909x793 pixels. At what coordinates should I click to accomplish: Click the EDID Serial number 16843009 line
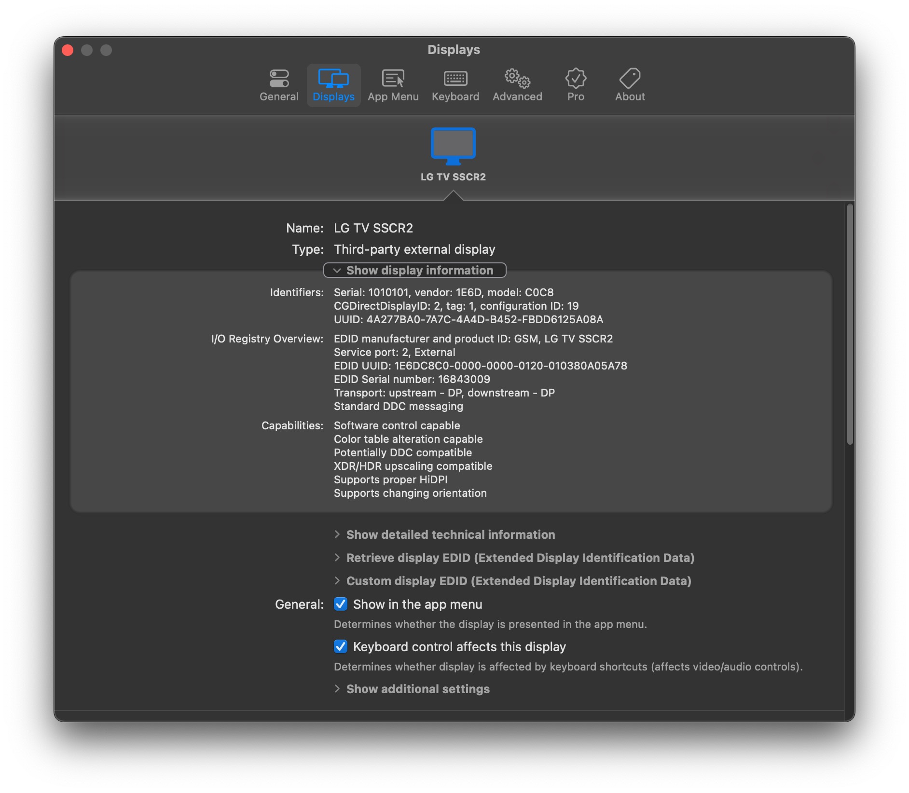coord(412,379)
